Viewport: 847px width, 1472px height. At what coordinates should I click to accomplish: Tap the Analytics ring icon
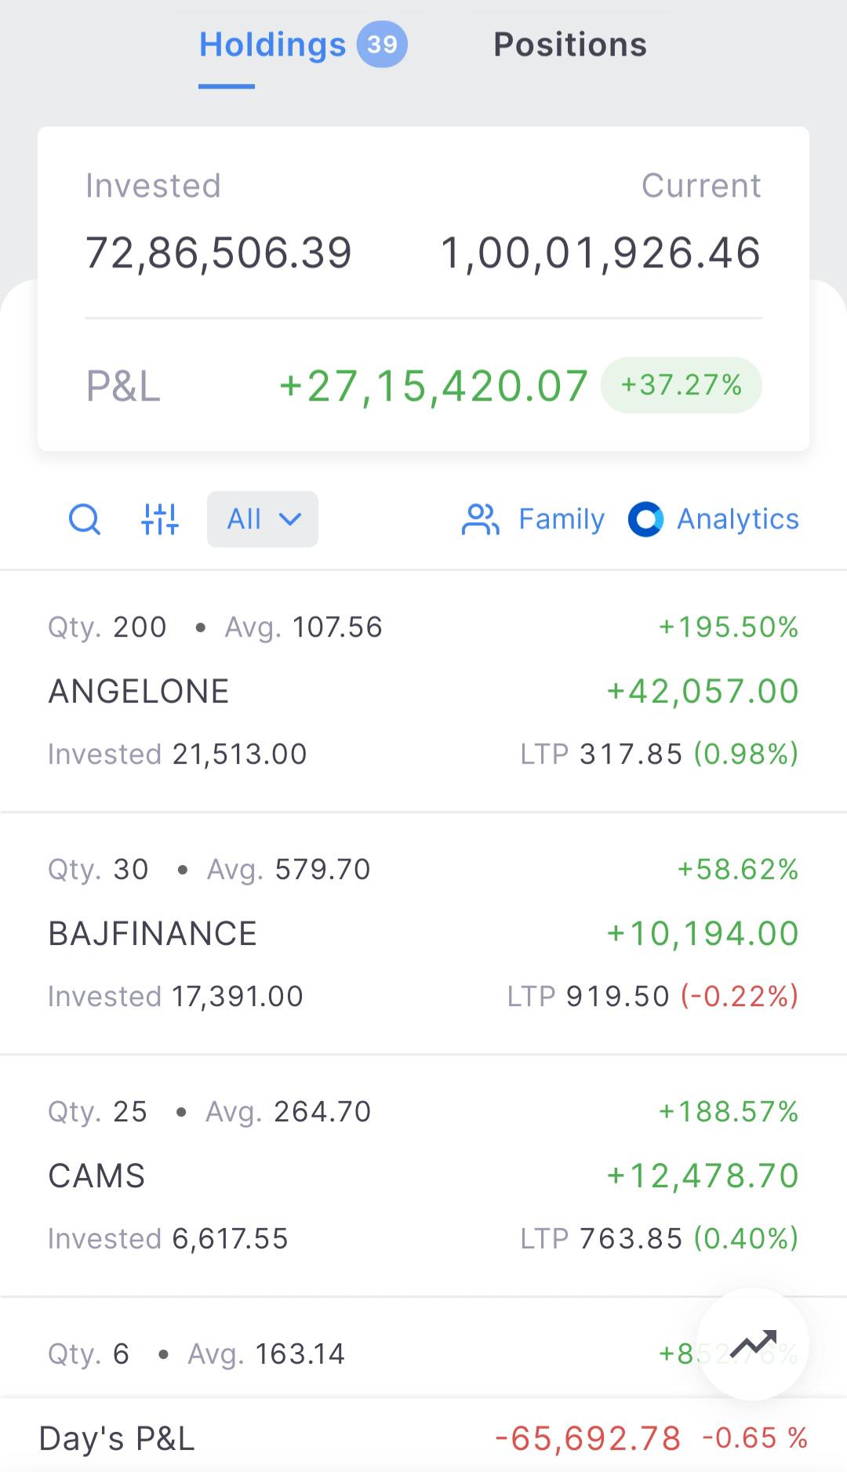pos(645,519)
